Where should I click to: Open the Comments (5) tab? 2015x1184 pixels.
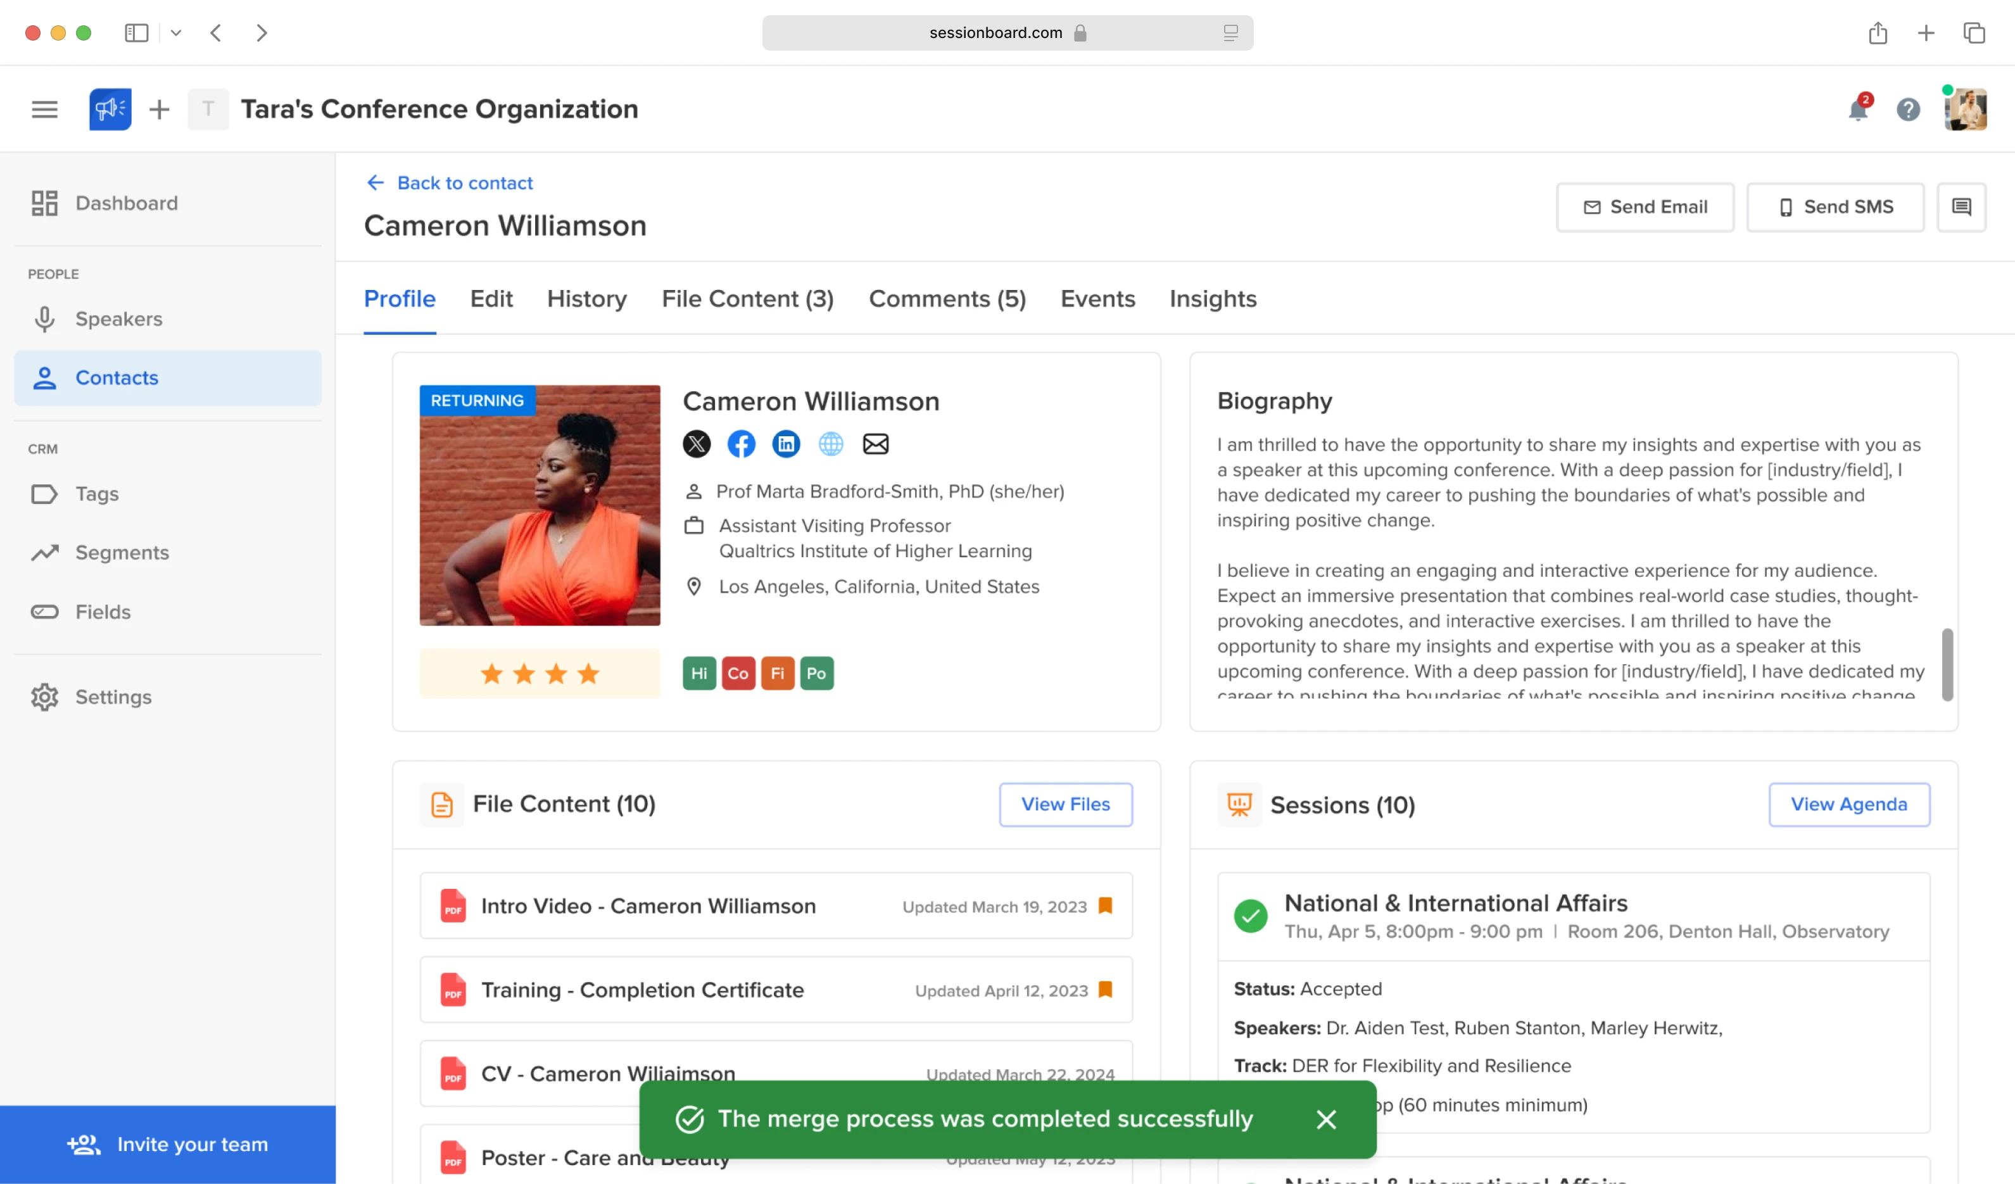point(947,299)
